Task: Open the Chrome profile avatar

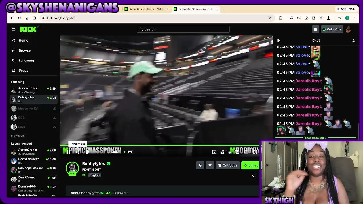Action: coord(347,18)
